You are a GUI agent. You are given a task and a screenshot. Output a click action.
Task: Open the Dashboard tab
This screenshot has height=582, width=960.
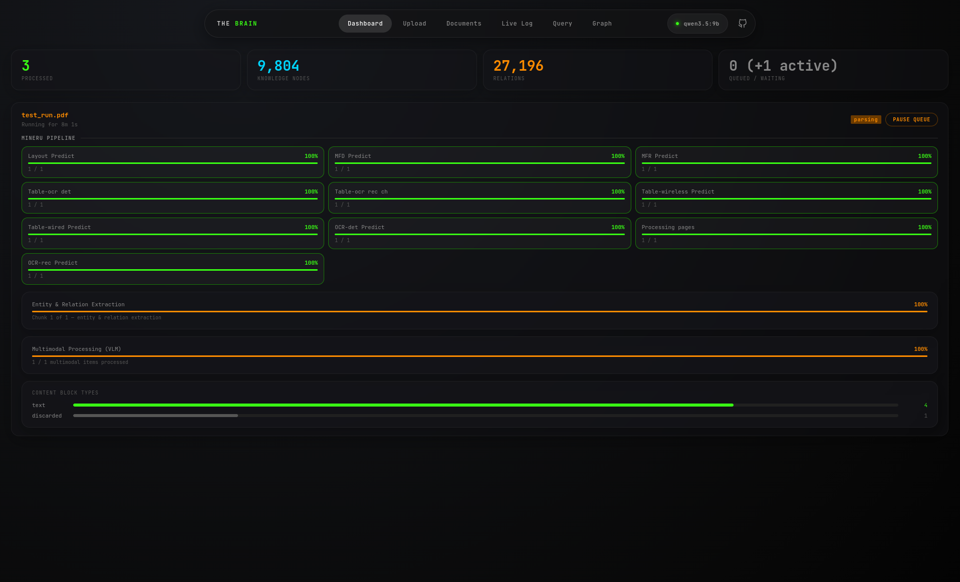[365, 24]
